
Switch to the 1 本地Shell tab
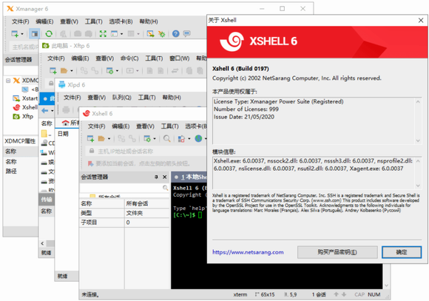[190, 177]
